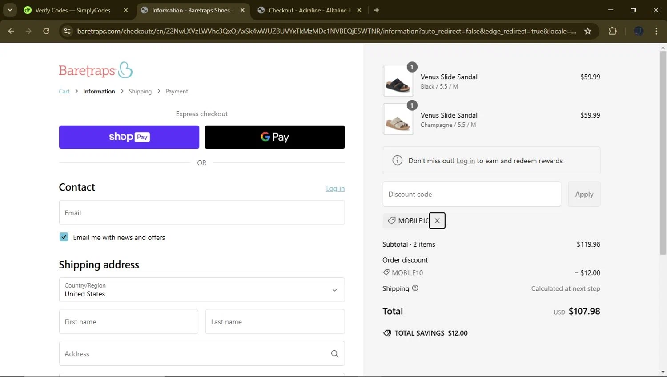This screenshot has width=667, height=377.
Task: Open the Chrome profile avatar
Action: (x=639, y=31)
